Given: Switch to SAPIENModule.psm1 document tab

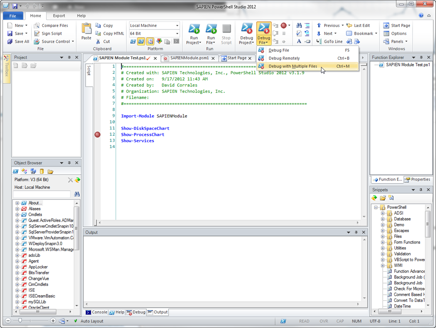Looking at the screenshot, I should click(189, 58).
